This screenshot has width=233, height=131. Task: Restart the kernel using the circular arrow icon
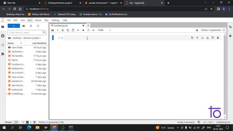88,30
